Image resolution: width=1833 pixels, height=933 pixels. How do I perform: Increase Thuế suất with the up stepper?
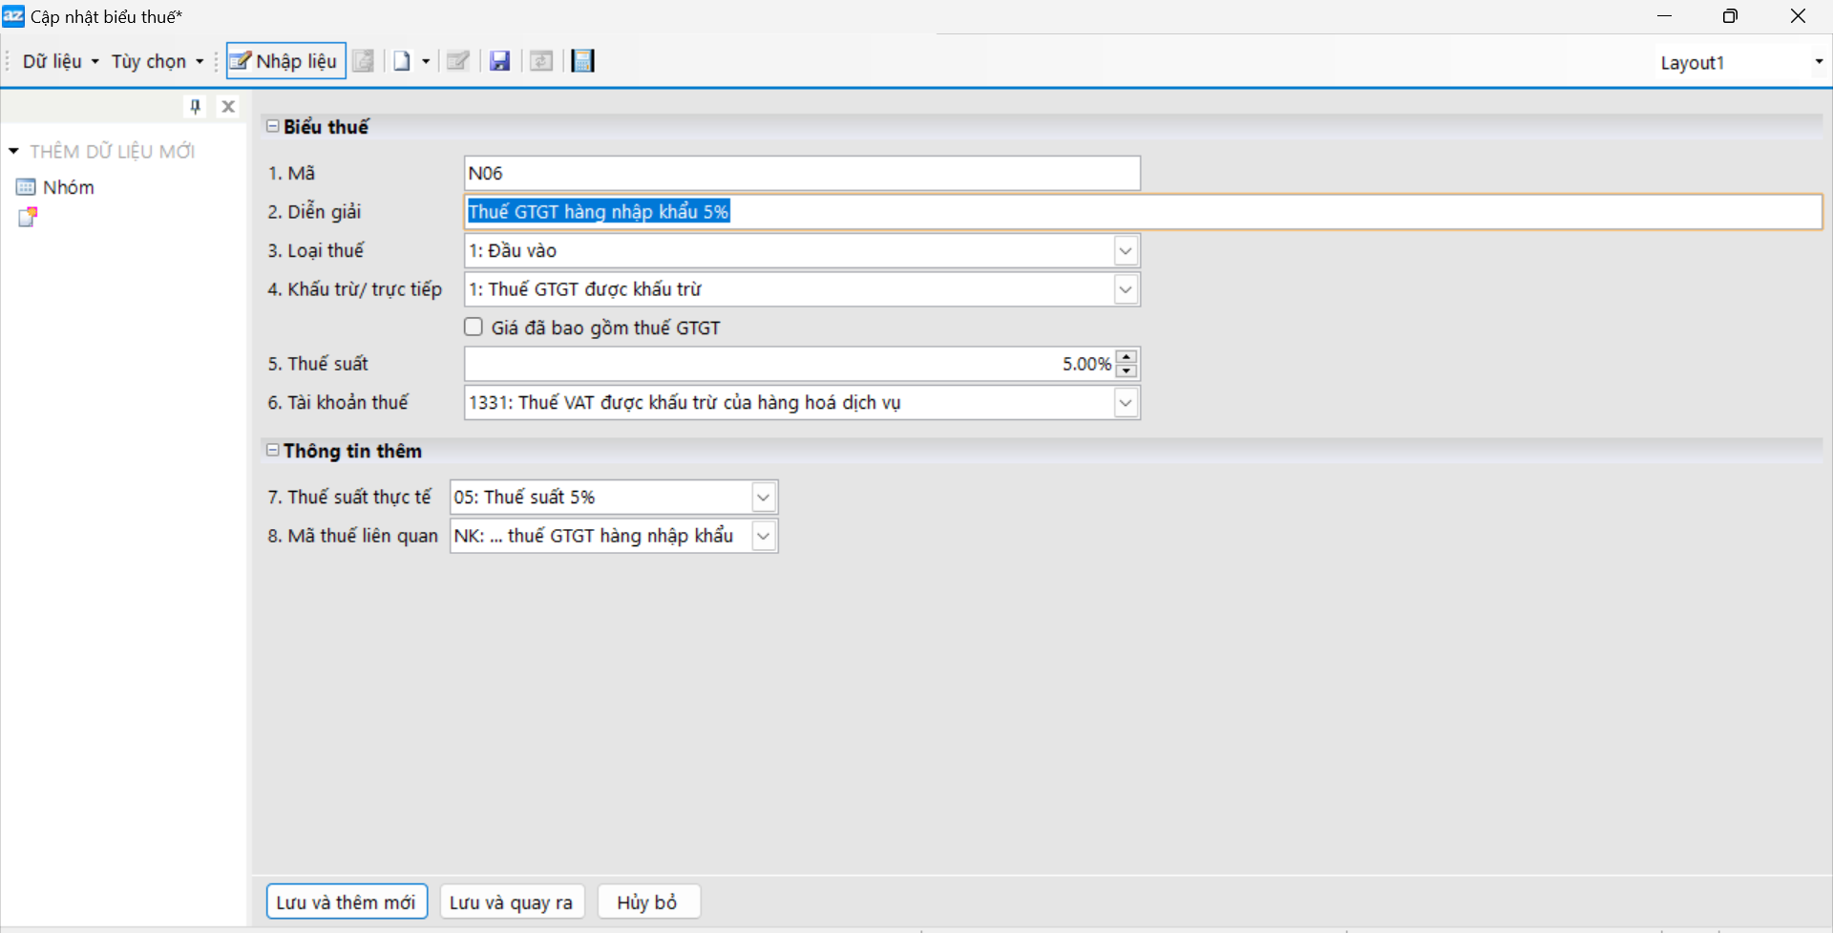coord(1127,356)
